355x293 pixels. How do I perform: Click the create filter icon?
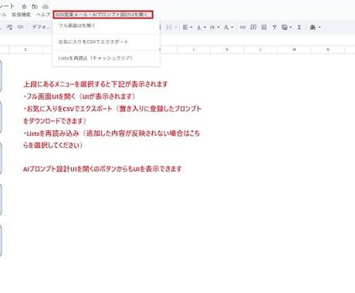tap(275, 27)
